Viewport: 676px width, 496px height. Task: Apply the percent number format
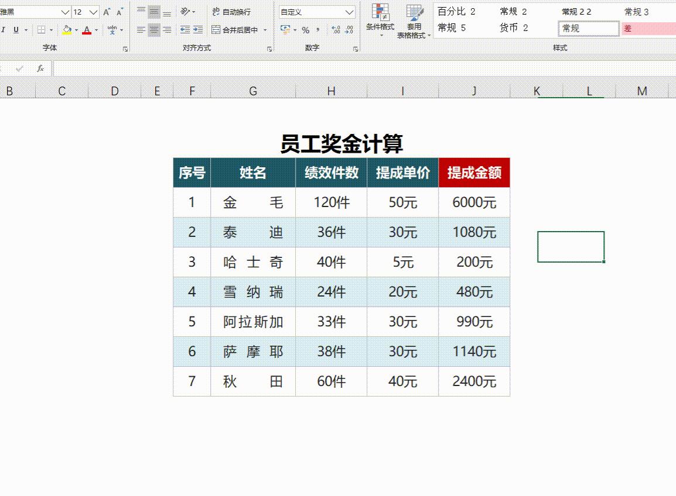click(306, 30)
